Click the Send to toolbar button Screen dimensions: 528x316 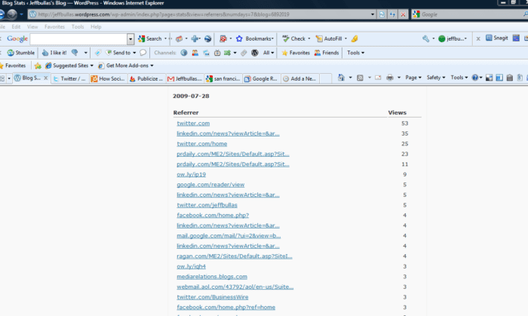click(121, 53)
